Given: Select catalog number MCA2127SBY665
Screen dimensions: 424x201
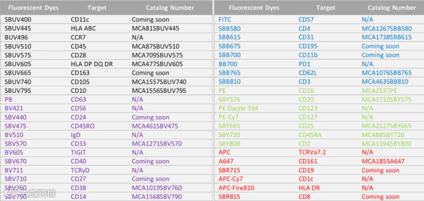Looking at the screenshot, I should (386, 126).
